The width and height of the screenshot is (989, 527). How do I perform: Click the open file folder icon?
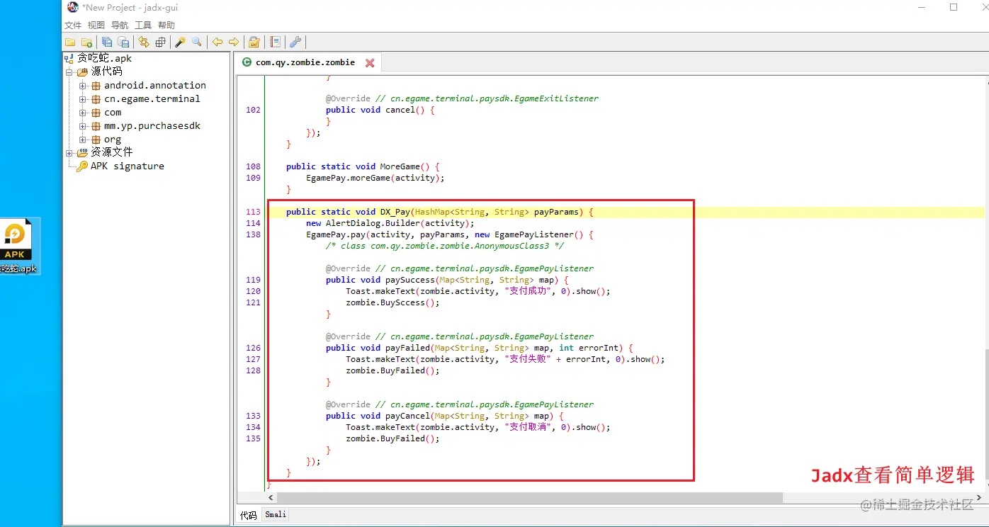click(x=70, y=42)
